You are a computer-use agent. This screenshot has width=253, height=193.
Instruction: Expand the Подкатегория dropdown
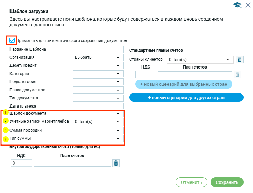(98, 82)
